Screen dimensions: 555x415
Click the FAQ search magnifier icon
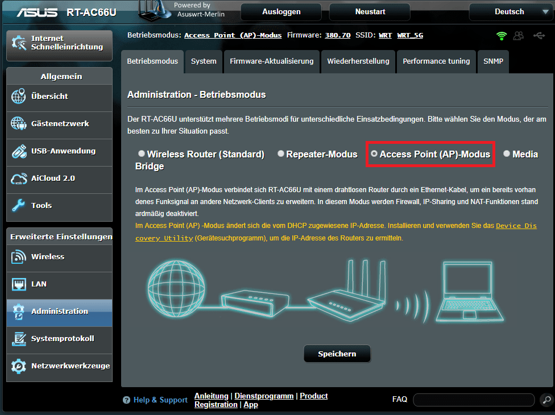pos(547,400)
